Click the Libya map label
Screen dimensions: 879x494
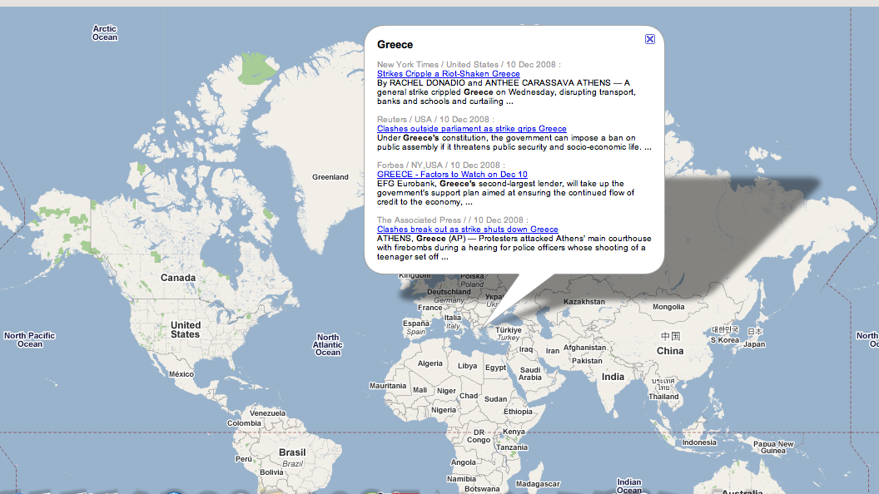[x=468, y=366]
